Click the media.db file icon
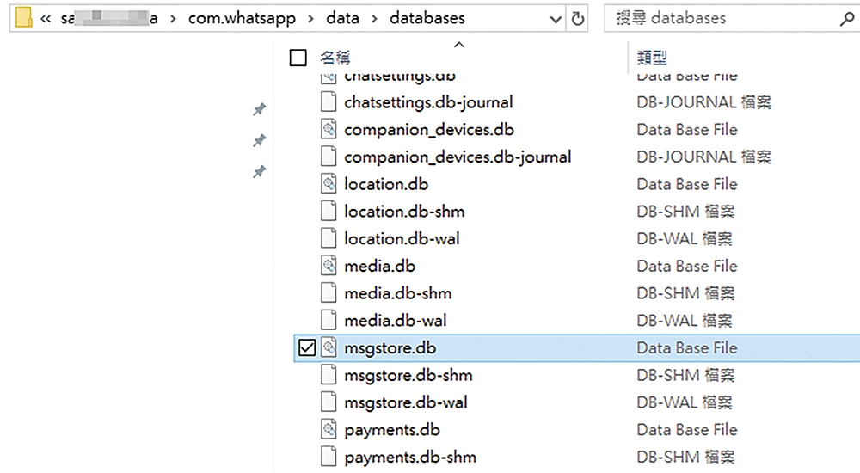The width and height of the screenshot is (860, 473). pos(329,266)
